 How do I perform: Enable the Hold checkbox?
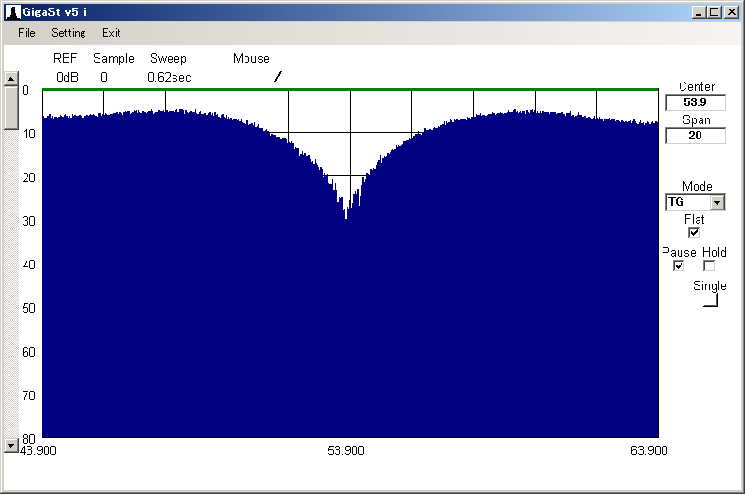click(x=709, y=266)
